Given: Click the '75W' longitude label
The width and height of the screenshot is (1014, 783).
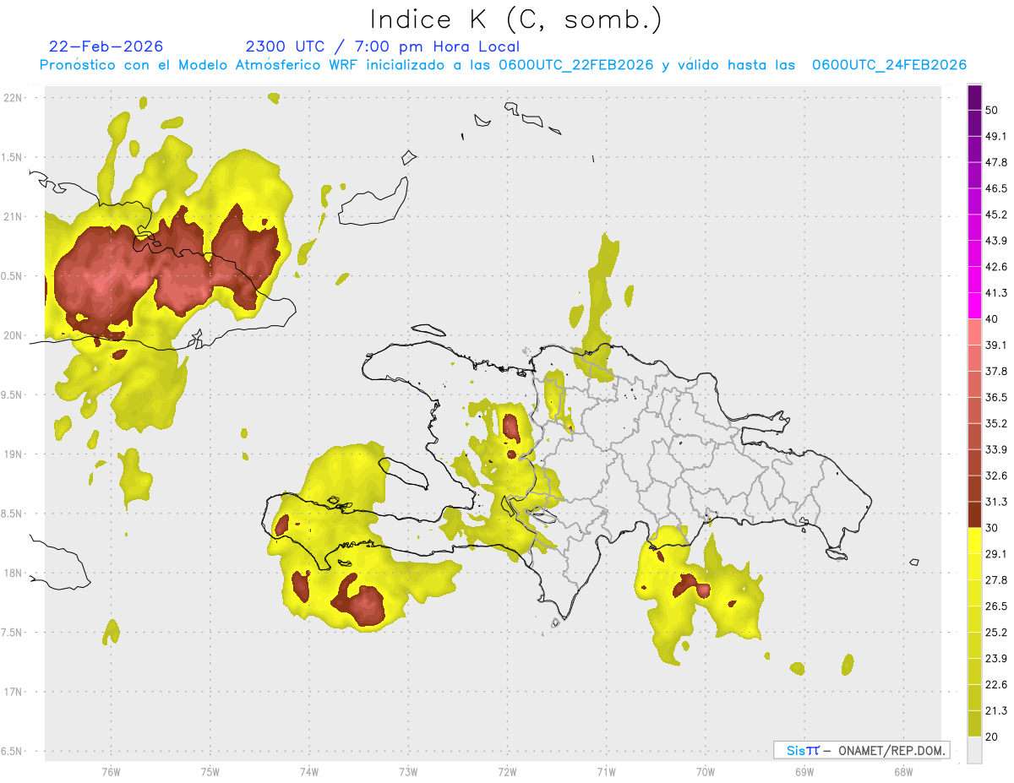Looking at the screenshot, I should coord(210,771).
